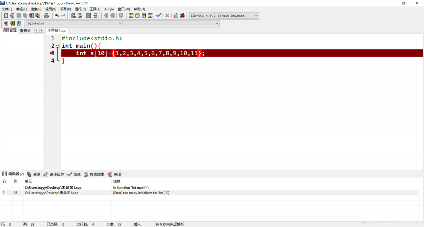Click the 'int main(){' code line
Viewport: 424px width, 227px height.
[81, 46]
